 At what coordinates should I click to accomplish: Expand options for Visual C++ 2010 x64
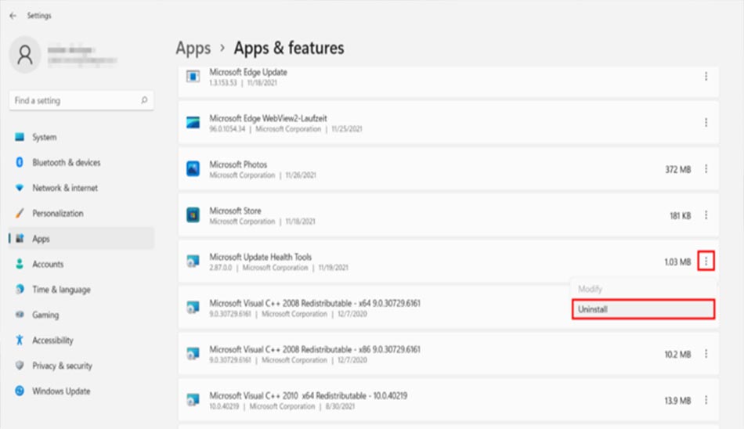pos(706,400)
